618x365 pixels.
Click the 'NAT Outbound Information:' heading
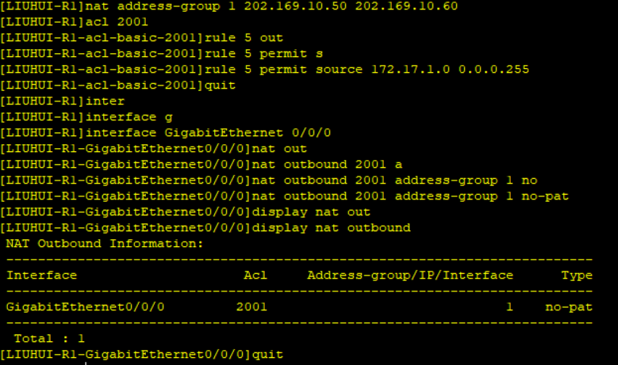[x=105, y=244]
